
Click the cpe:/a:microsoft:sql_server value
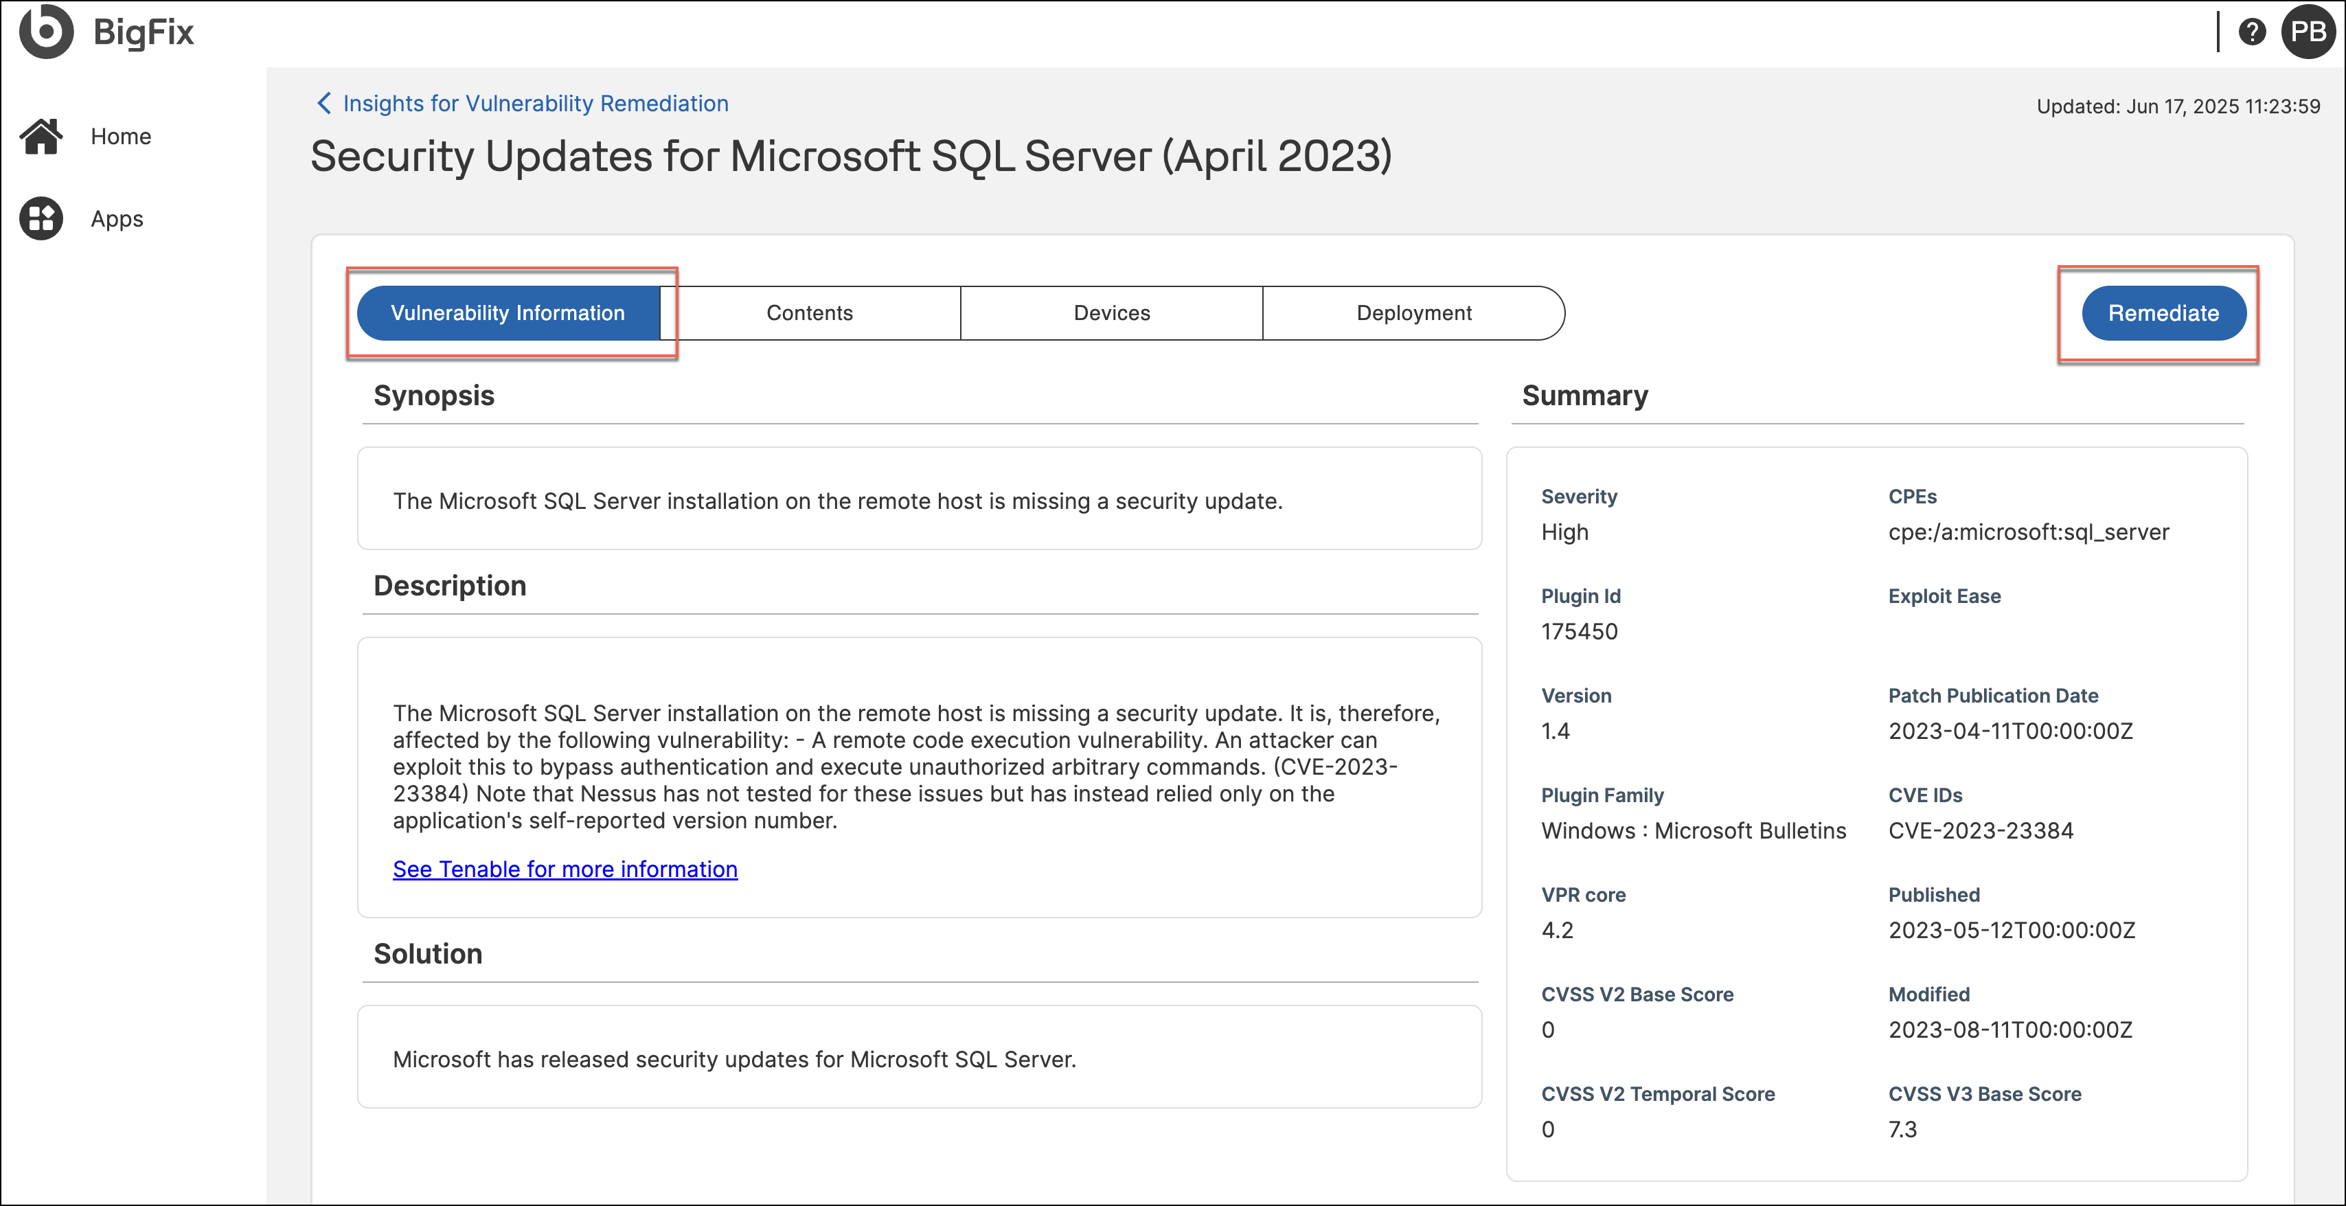tap(2028, 532)
